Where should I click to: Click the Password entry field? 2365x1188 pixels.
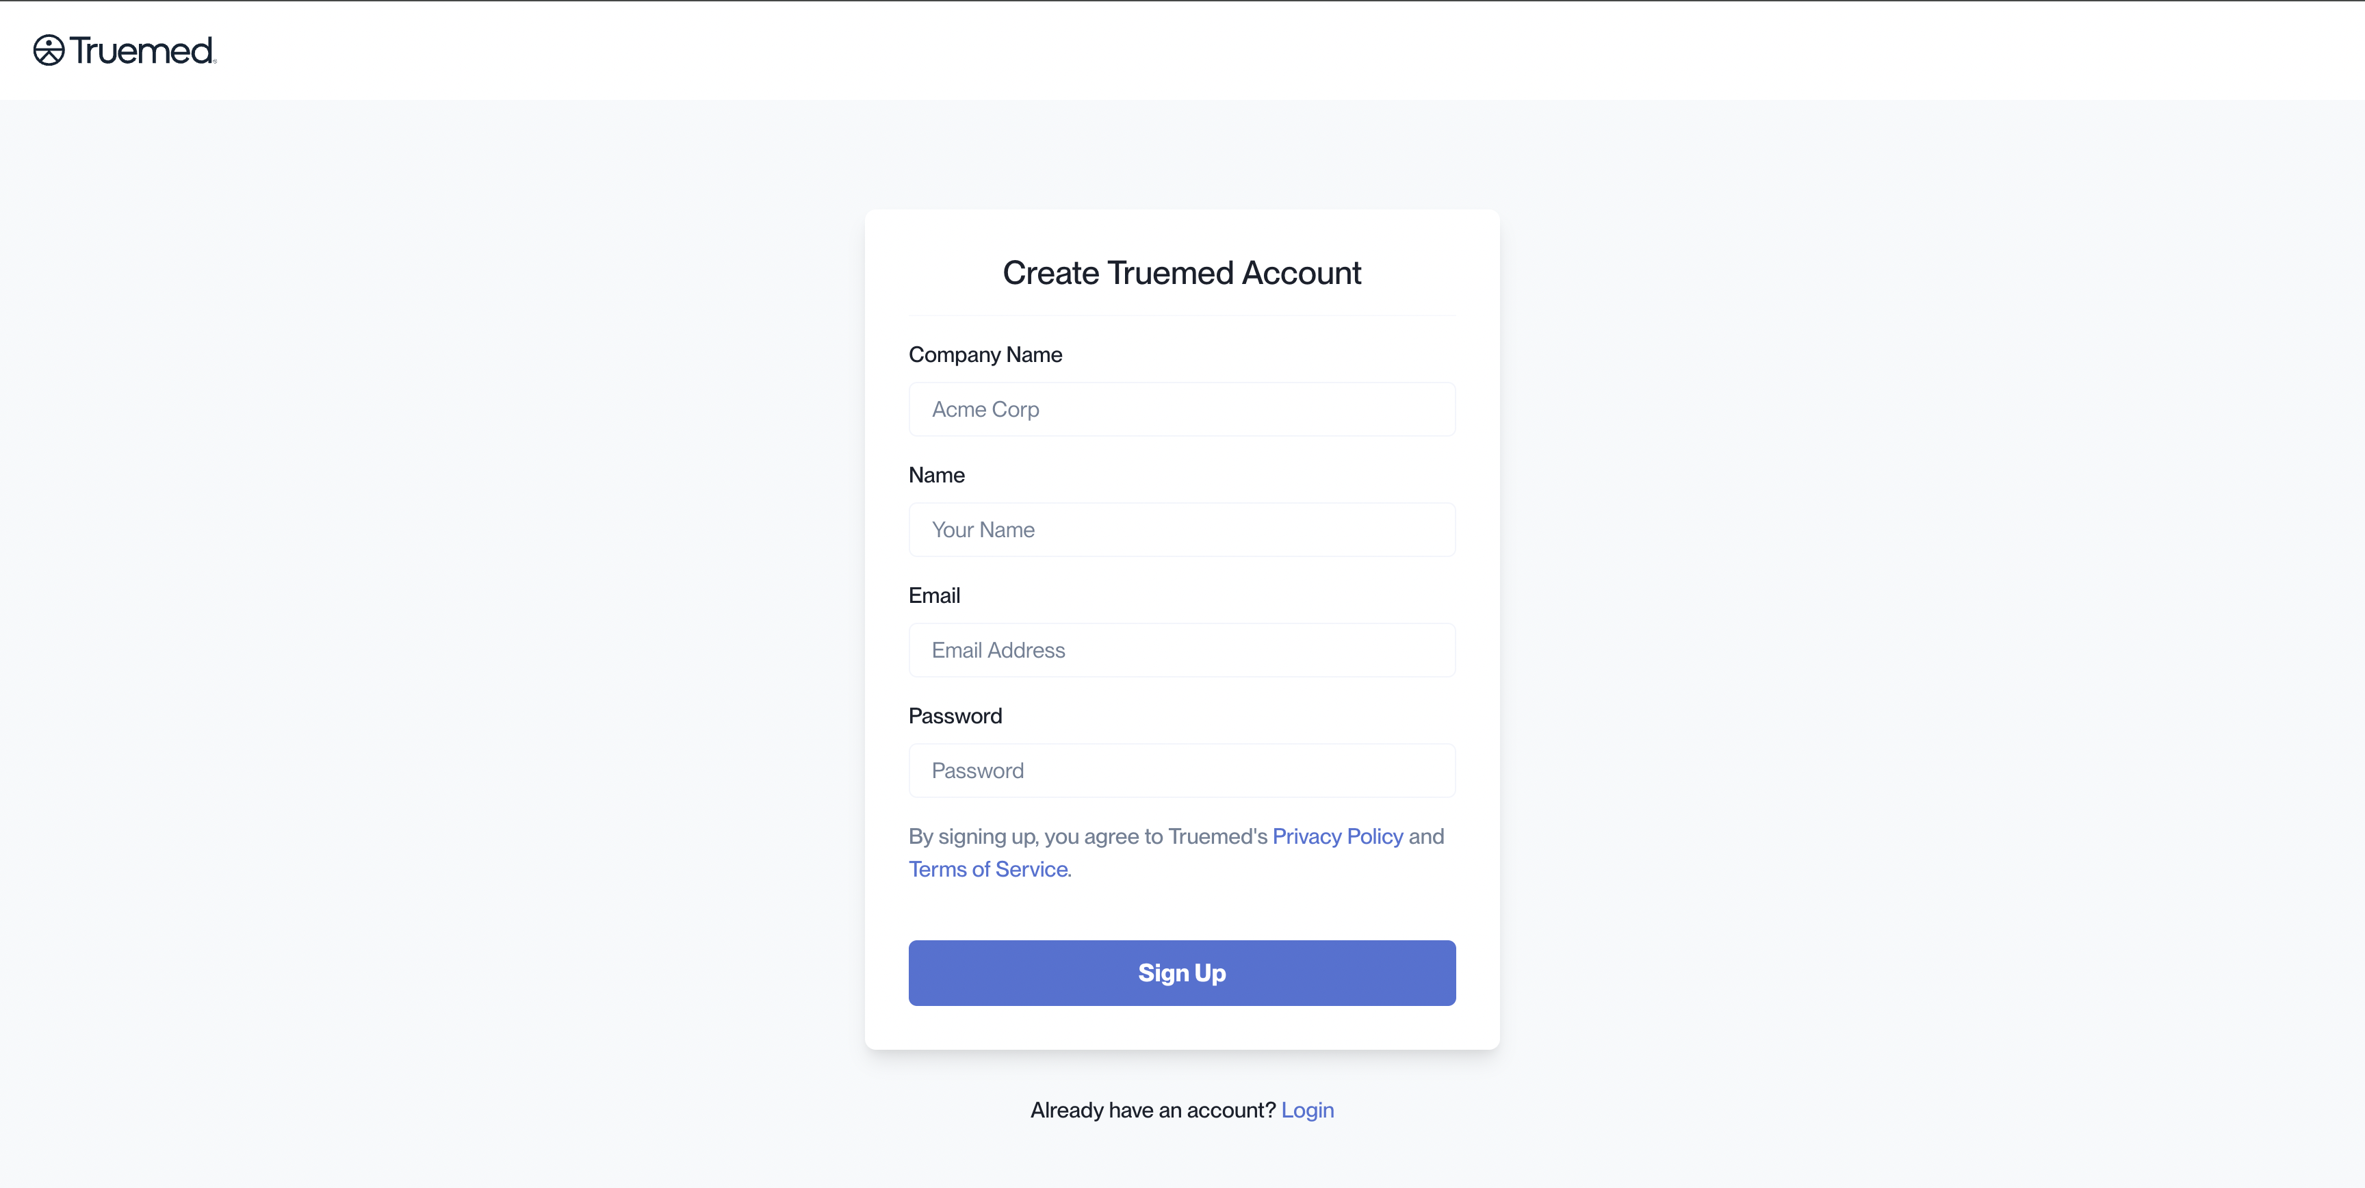click(x=1182, y=771)
